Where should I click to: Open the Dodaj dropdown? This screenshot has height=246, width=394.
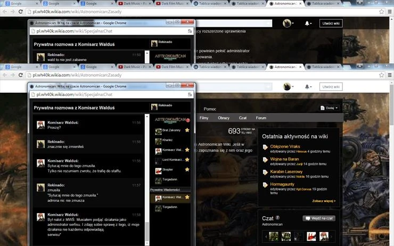pos(330,108)
